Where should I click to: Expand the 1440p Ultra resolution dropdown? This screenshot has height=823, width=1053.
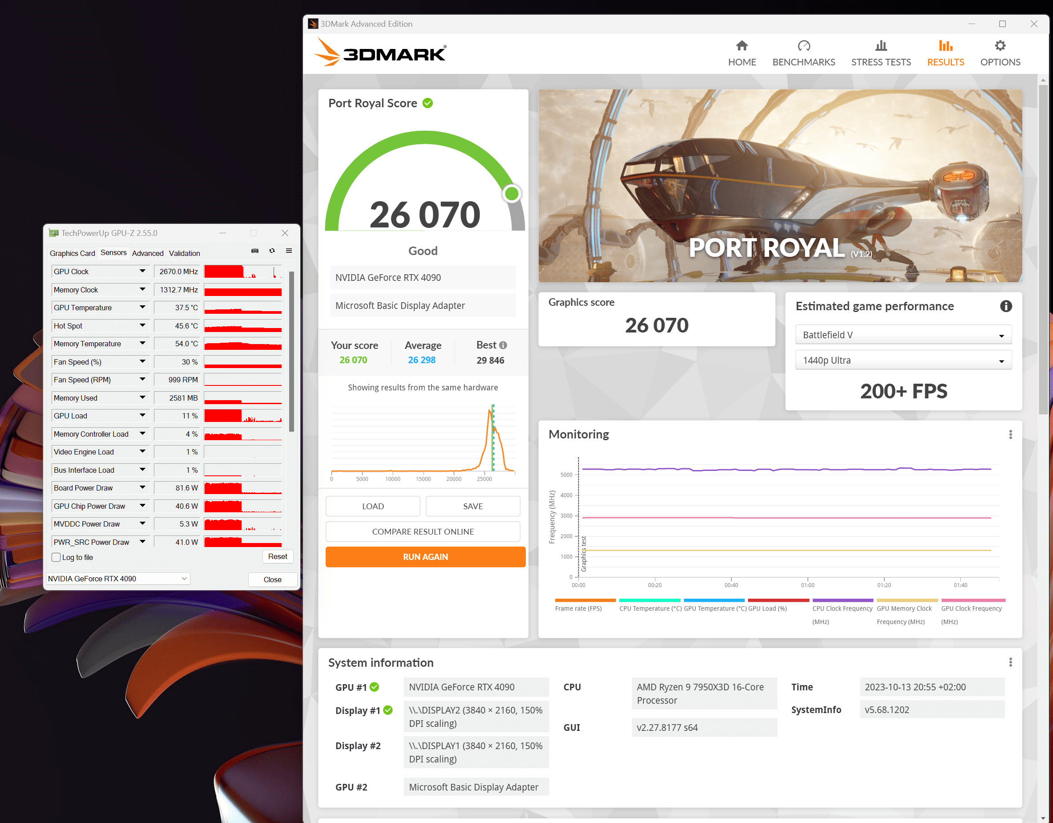pyautogui.click(x=903, y=361)
